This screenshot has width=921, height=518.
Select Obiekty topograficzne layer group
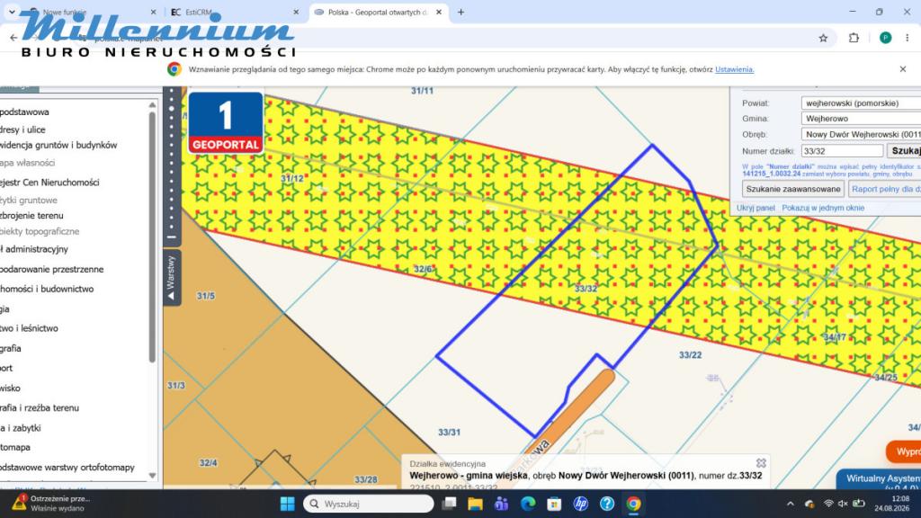pos(40,231)
